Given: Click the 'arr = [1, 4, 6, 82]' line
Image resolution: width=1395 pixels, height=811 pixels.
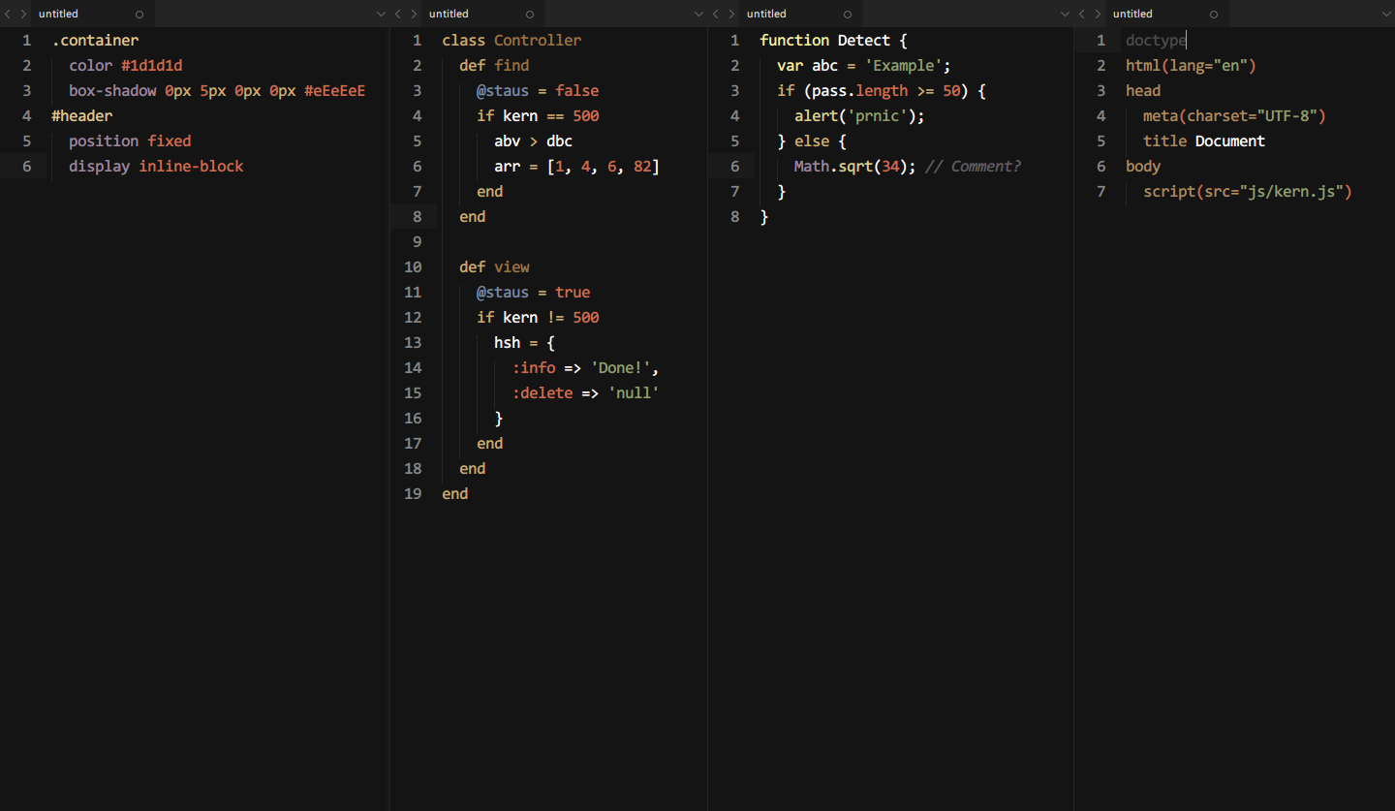Looking at the screenshot, I should pos(576,167).
